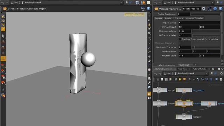Click the sticky note icon in the network toolbar
The height and width of the screenshot is (126, 224).
180,79
